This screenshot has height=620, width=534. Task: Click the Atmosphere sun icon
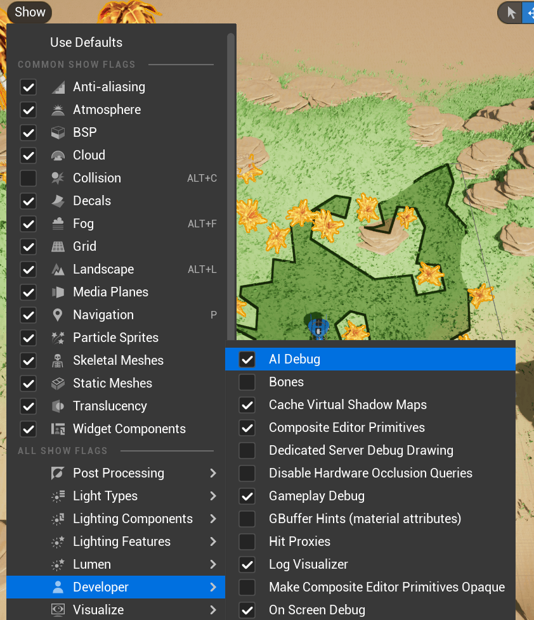[58, 110]
